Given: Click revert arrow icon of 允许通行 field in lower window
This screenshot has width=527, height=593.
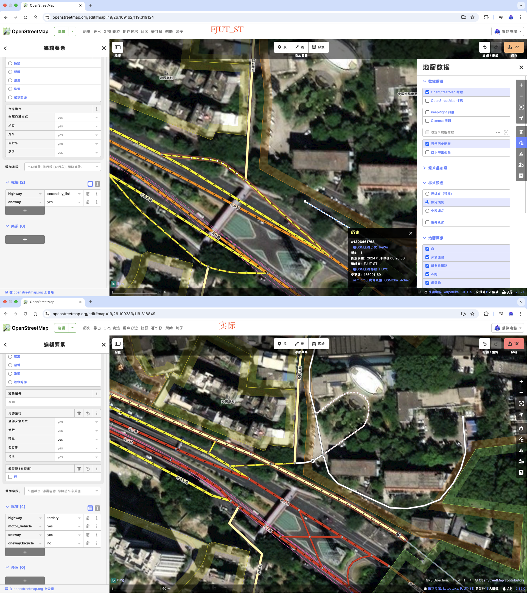Looking at the screenshot, I should click(88, 413).
